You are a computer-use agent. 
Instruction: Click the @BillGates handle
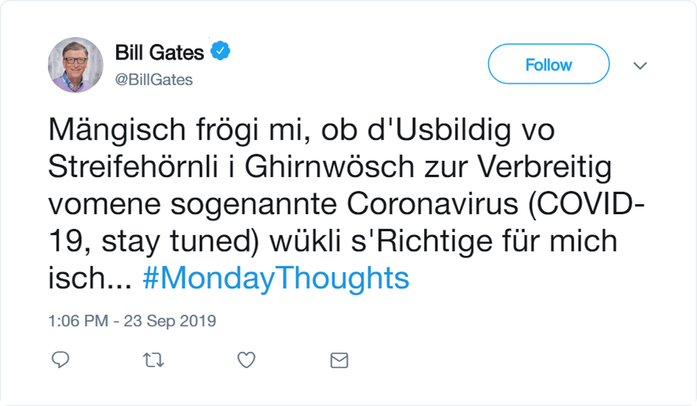point(154,80)
